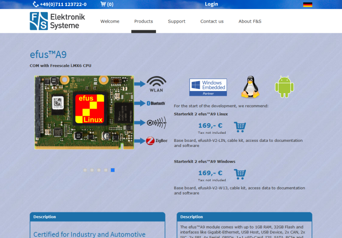This screenshot has width=342, height=238.
Task: Select the fourth image slider dot
Action: [106, 170]
